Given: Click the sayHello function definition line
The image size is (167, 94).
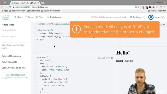Looking at the screenshot, I should (54, 79).
